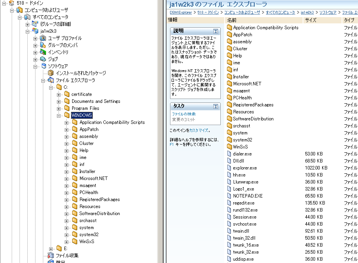
Task: Sort by the タイプ column header
Action: pyautogui.click(x=350, y=20)
